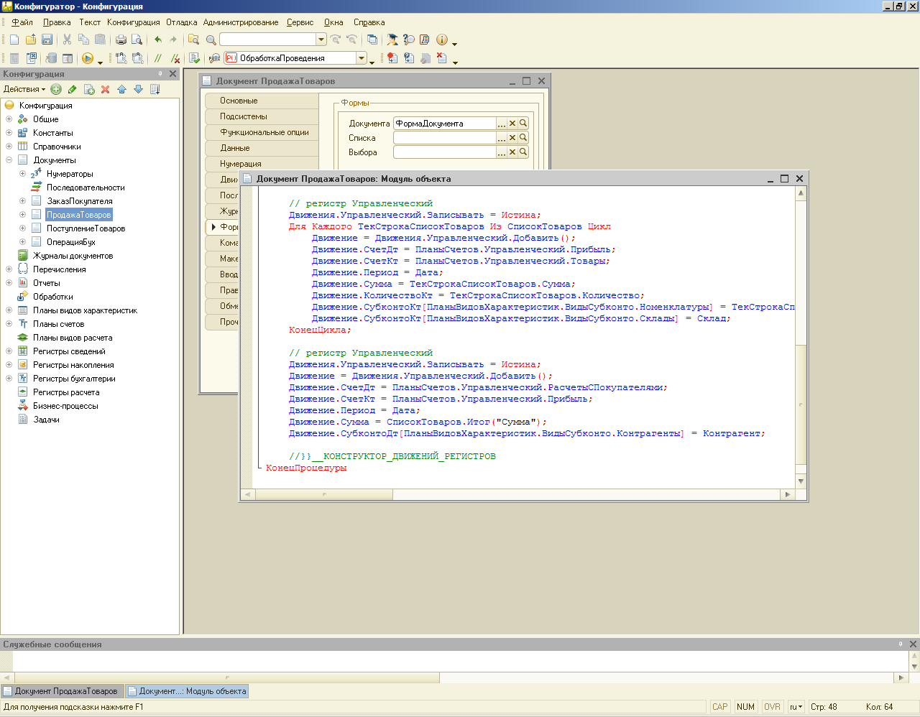Select ЗаказПокупателя in the configuration tree

79,201
